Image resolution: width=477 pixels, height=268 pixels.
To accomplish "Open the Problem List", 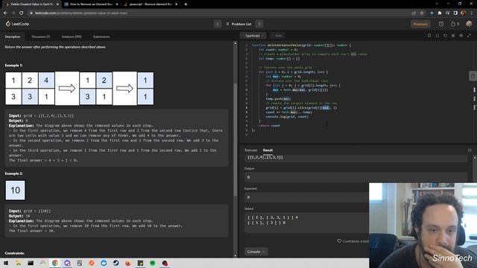I will point(238,24).
